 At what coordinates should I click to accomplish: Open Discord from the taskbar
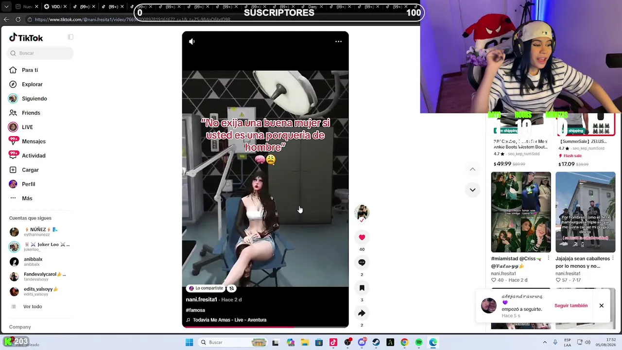[x=362, y=342]
